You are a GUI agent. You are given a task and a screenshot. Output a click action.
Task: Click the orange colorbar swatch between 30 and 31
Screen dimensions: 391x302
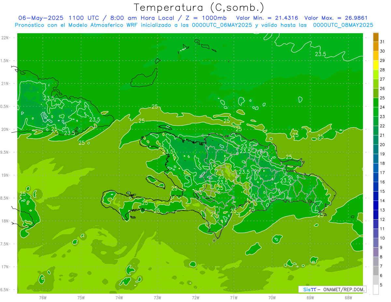tap(376, 47)
